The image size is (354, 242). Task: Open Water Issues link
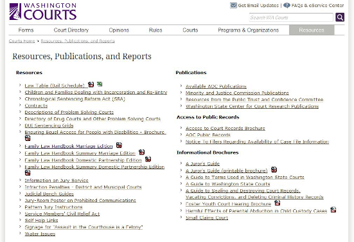coord(40,234)
